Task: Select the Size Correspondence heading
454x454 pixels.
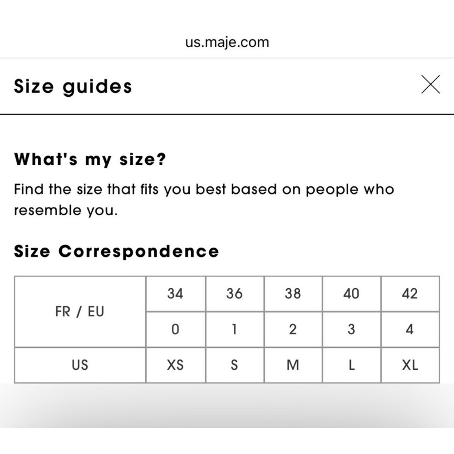Action: tap(116, 252)
